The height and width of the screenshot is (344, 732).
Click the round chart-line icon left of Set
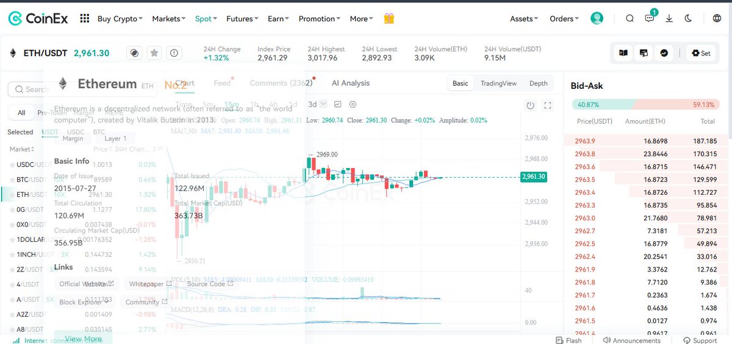664,54
